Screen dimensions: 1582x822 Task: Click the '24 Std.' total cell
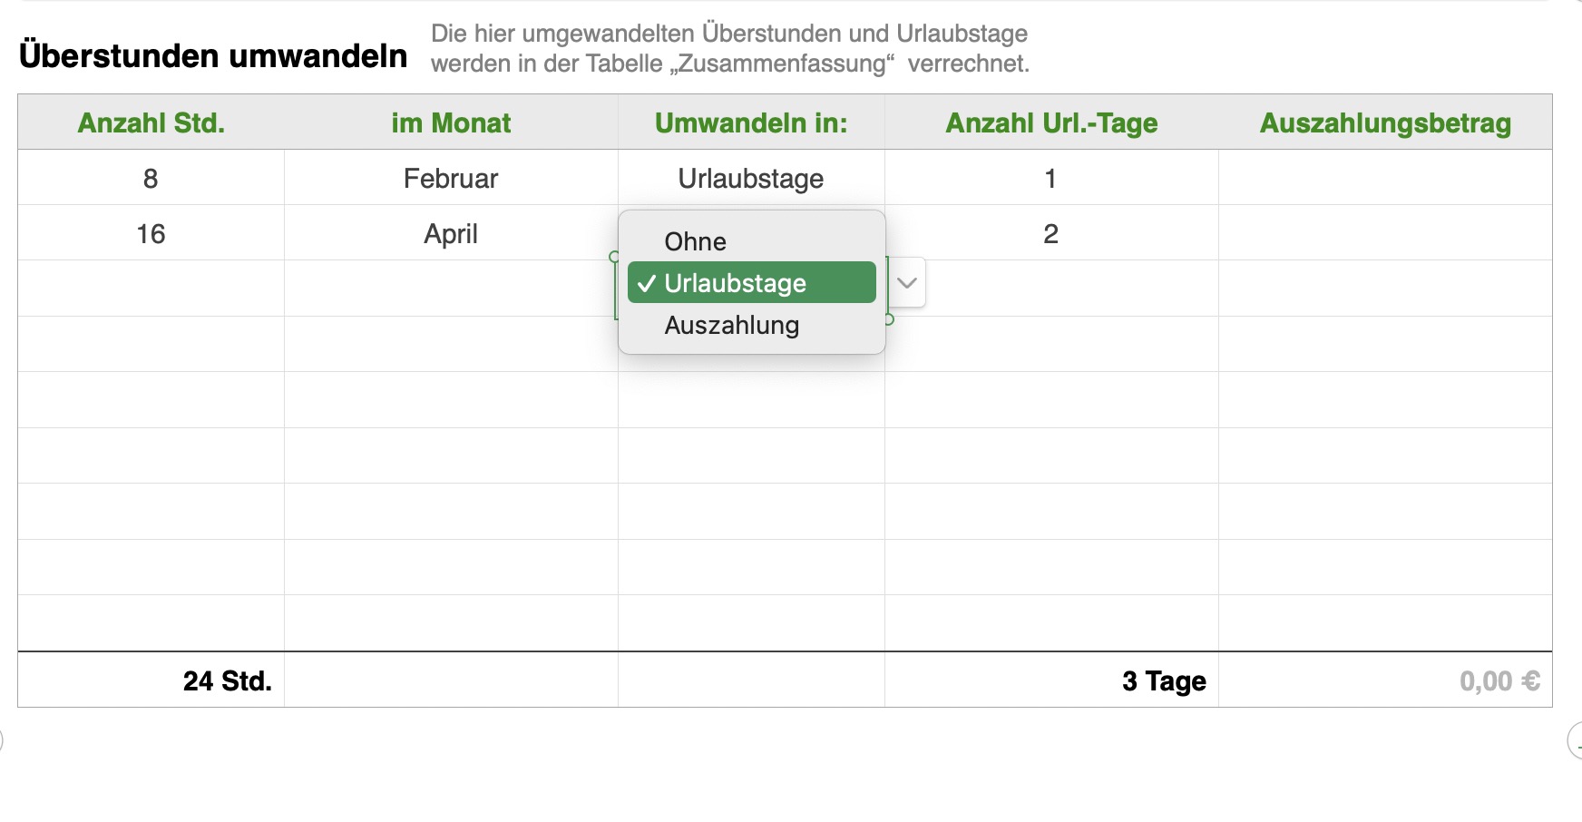227,680
